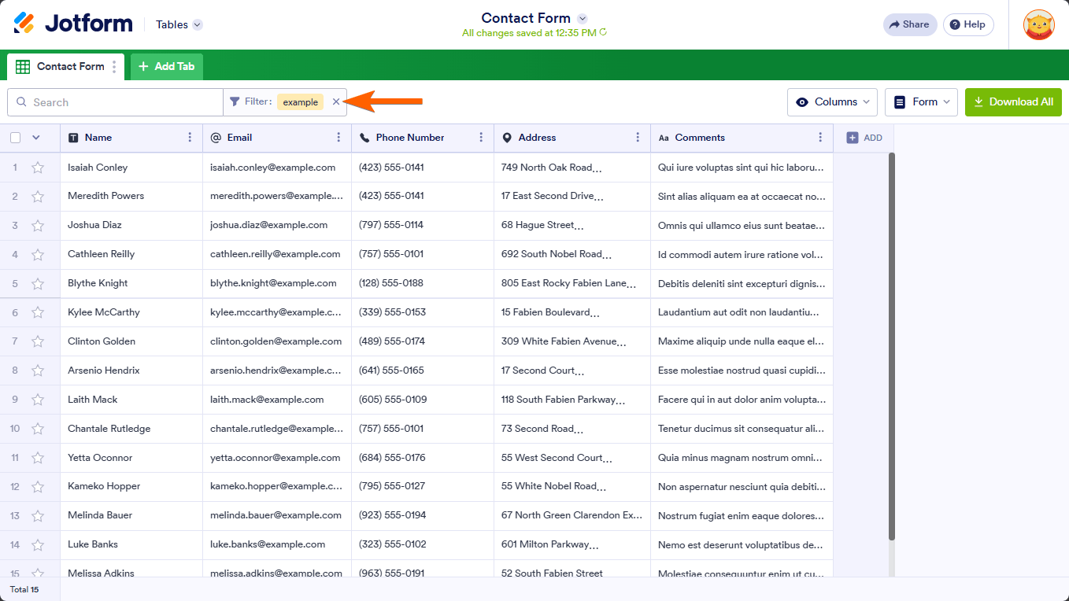Select the 'Tenetur ducimus sit' comment cell
This screenshot has width=1069, height=601.
point(742,430)
